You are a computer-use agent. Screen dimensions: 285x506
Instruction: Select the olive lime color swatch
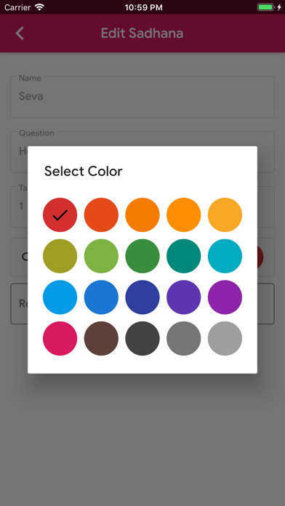60,256
